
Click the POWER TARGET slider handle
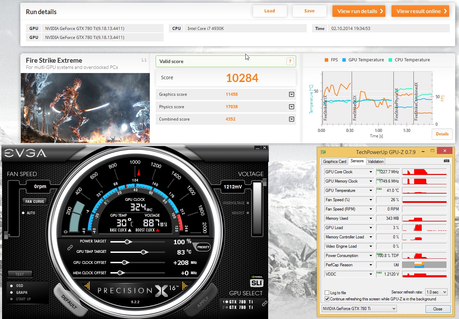click(x=128, y=242)
